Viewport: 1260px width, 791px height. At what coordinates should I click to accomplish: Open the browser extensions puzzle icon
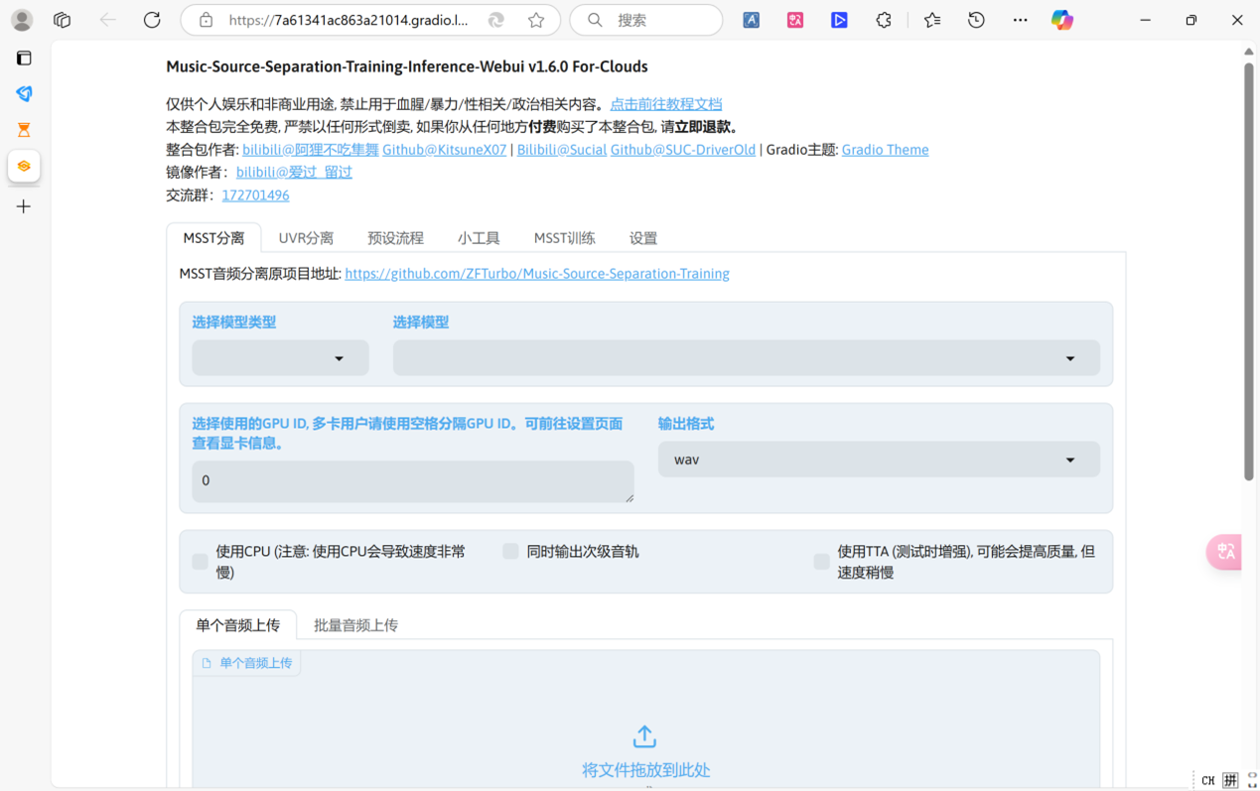point(883,20)
